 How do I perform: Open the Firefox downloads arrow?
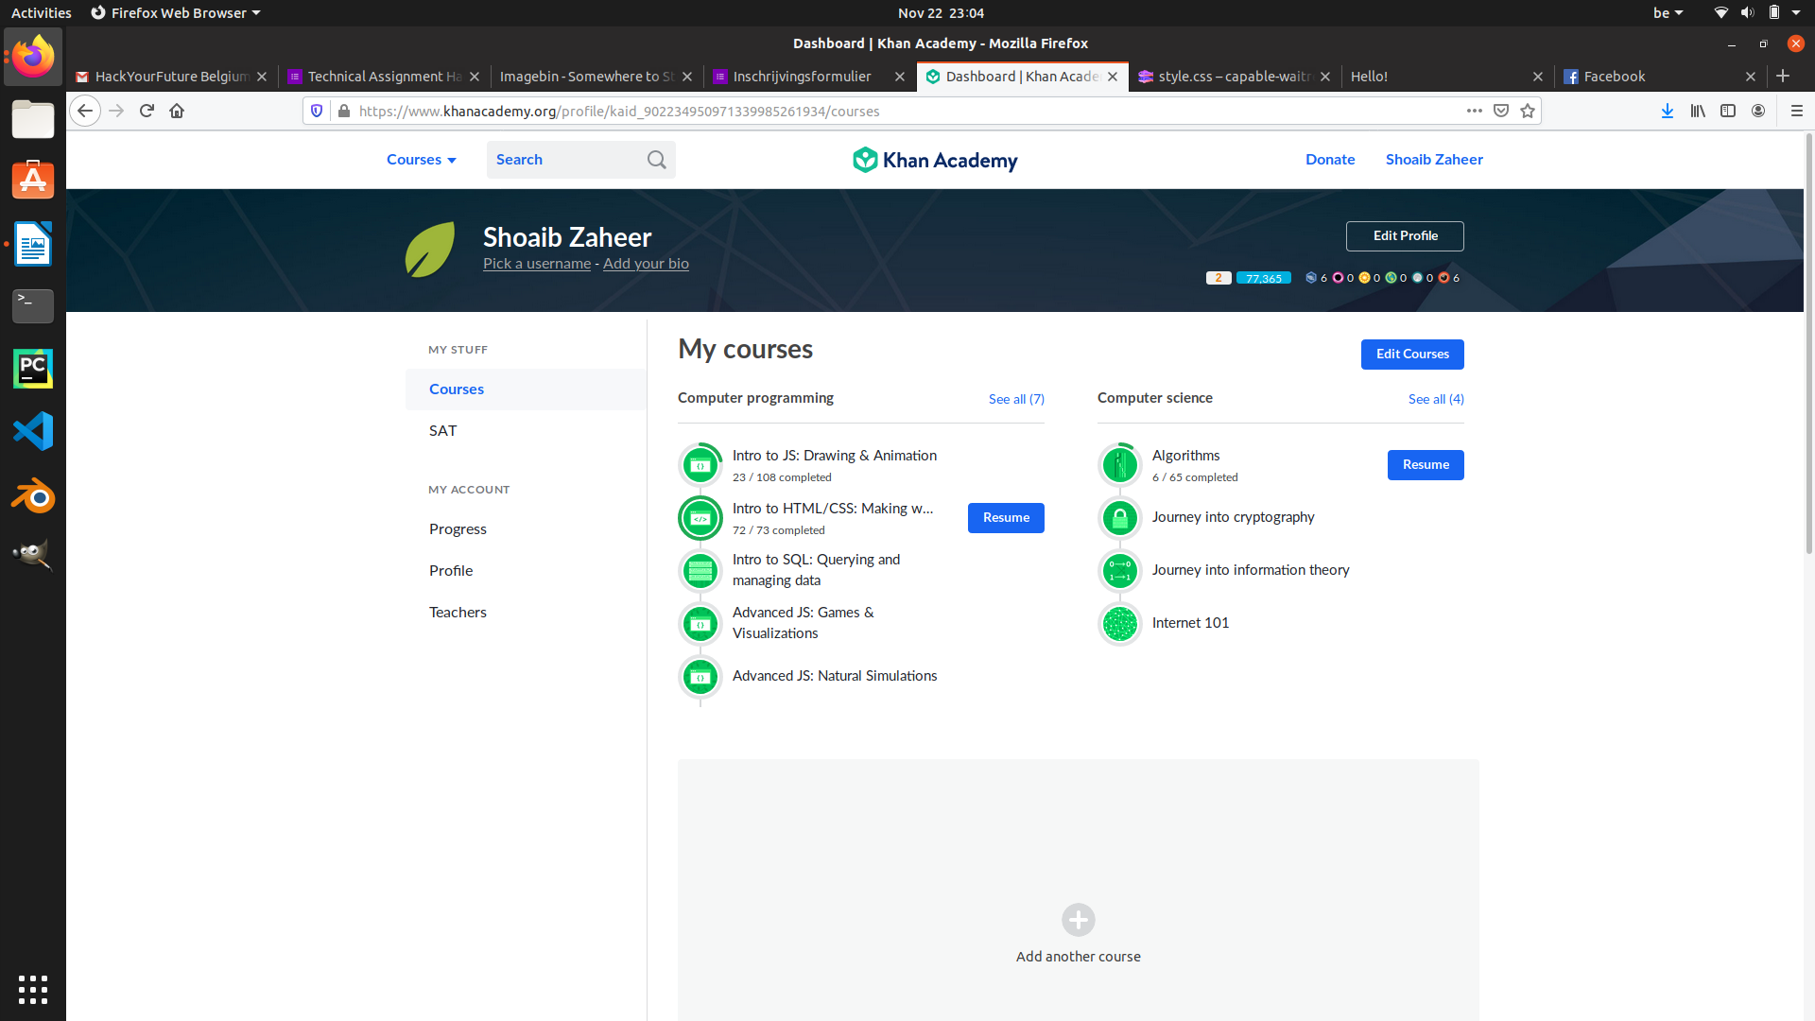pyautogui.click(x=1668, y=111)
